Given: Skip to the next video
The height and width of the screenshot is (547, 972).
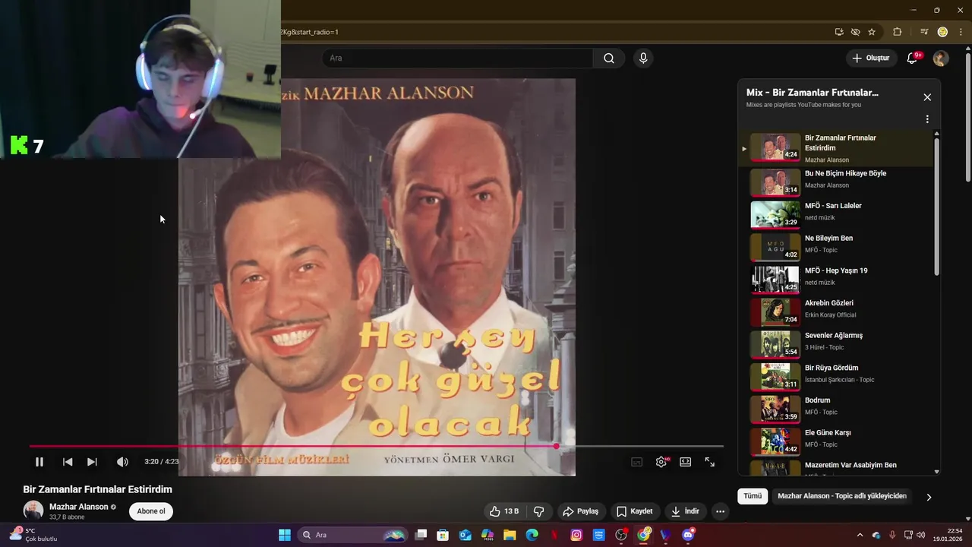Looking at the screenshot, I should coord(92,462).
